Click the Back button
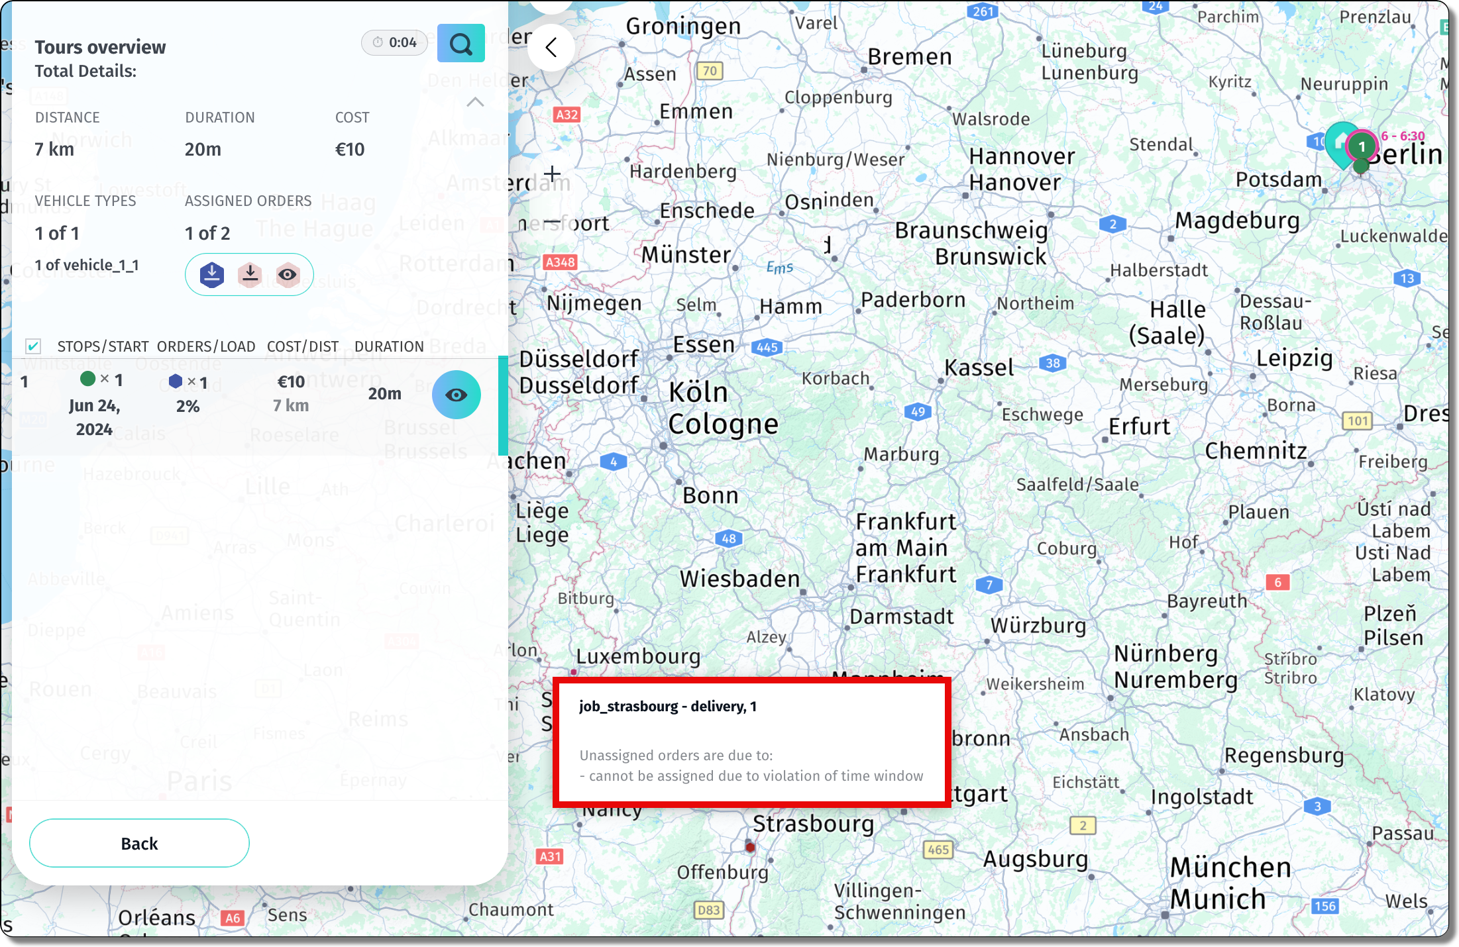Viewport: 1459px width, 947px height. click(139, 843)
